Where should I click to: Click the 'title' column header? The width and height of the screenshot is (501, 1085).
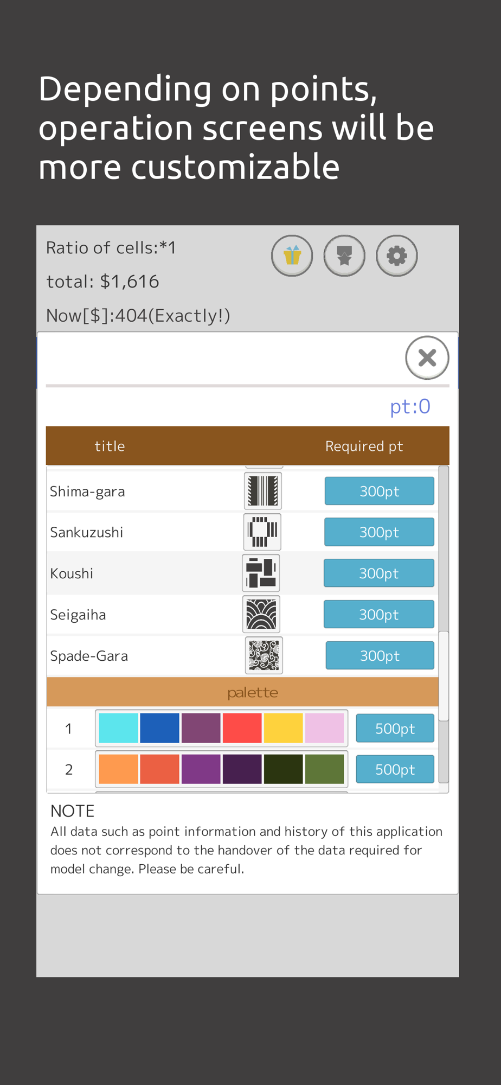[x=110, y=446]
